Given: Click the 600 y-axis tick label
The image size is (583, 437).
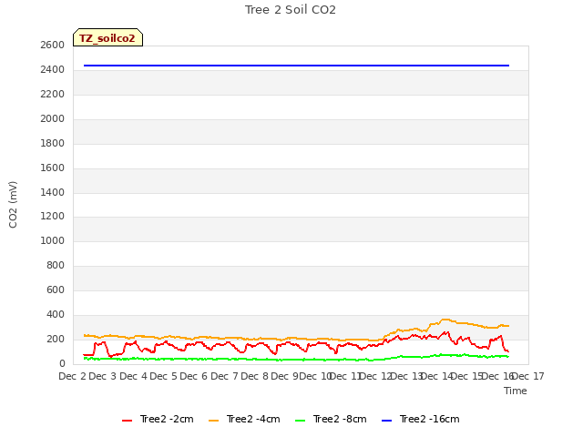Looking at the screenshot, I should [56, 290].
